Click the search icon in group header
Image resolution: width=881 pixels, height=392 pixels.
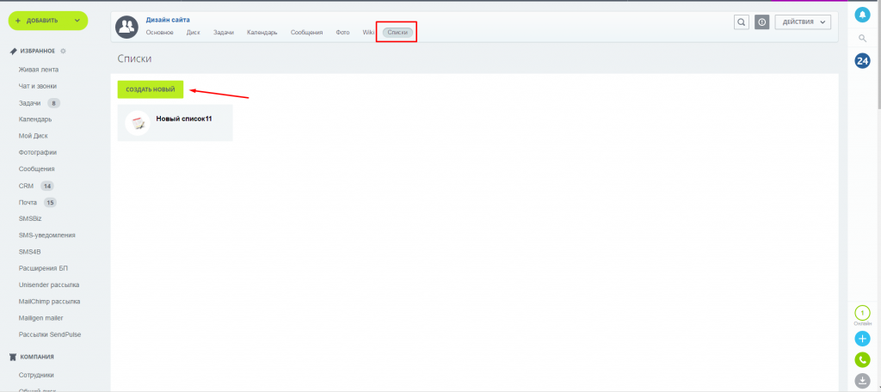742,21
